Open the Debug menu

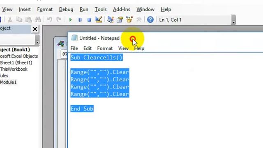pos(66,9)
